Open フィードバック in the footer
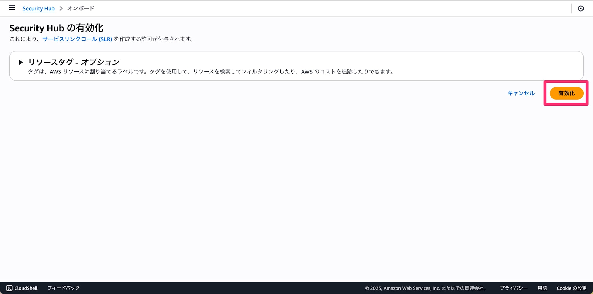This screenshot has height=294, width=593. click(x=63, y=288)
